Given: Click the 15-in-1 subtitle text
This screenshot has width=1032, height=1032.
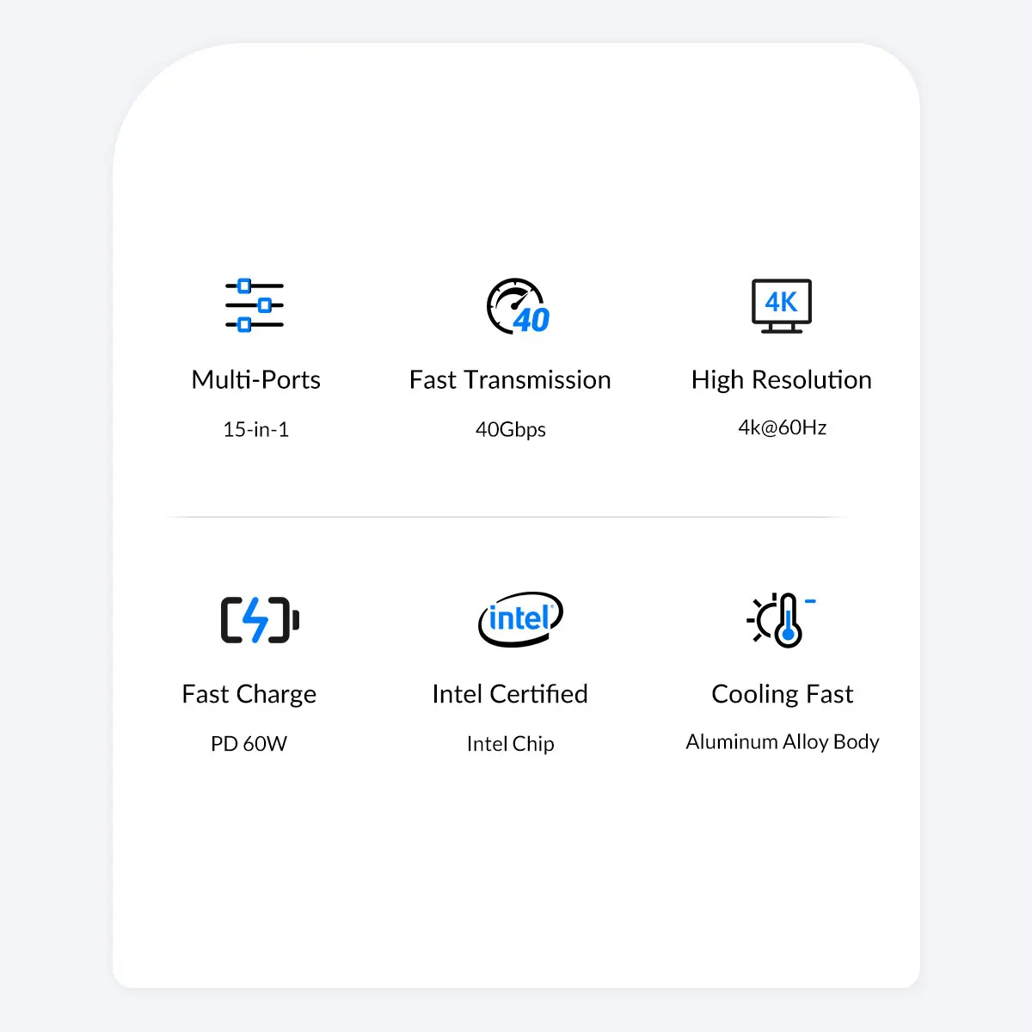Looking at the screenshot, I should coord(255,429).
